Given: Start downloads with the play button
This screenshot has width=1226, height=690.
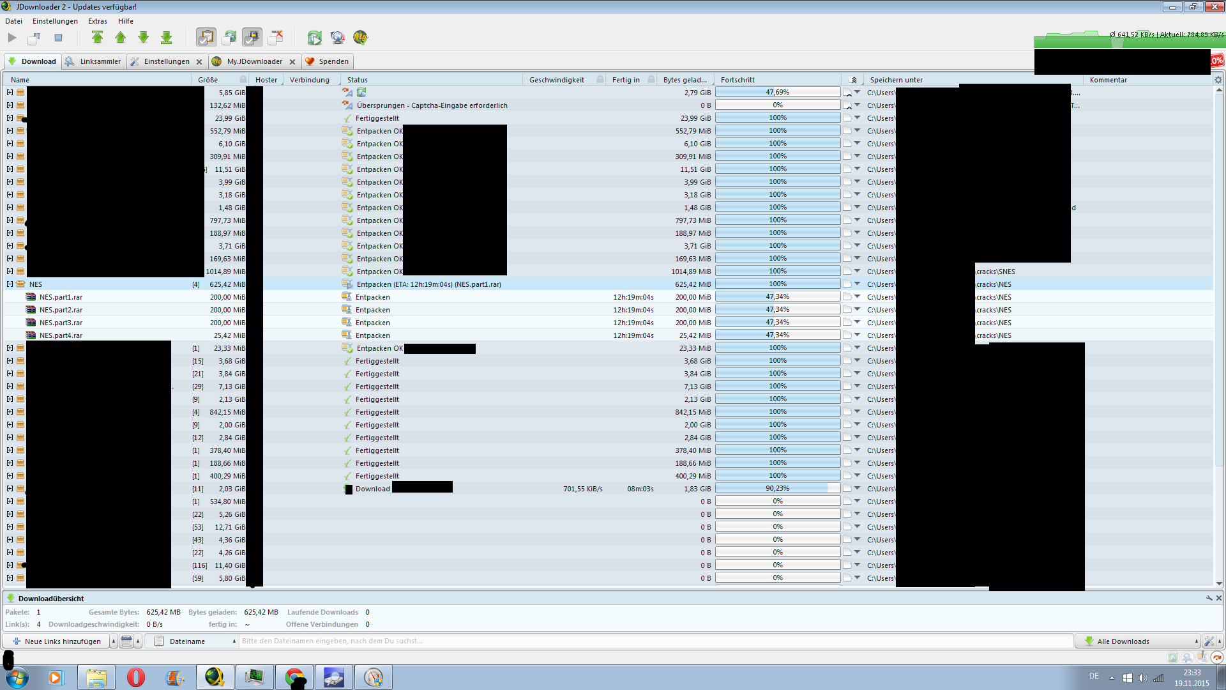Looking at the screenshot, I should coord(12,38).
